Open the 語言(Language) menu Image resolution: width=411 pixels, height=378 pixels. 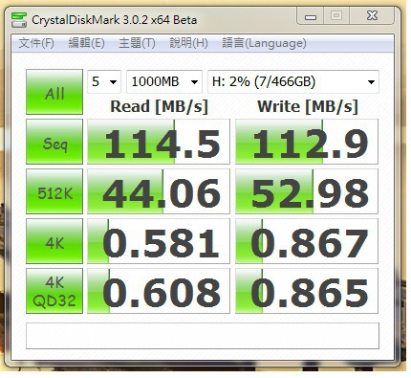click(264, 43)
